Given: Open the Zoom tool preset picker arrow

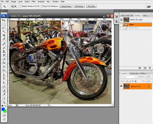Looking at the screenshot, I should [x=8, y=6].
